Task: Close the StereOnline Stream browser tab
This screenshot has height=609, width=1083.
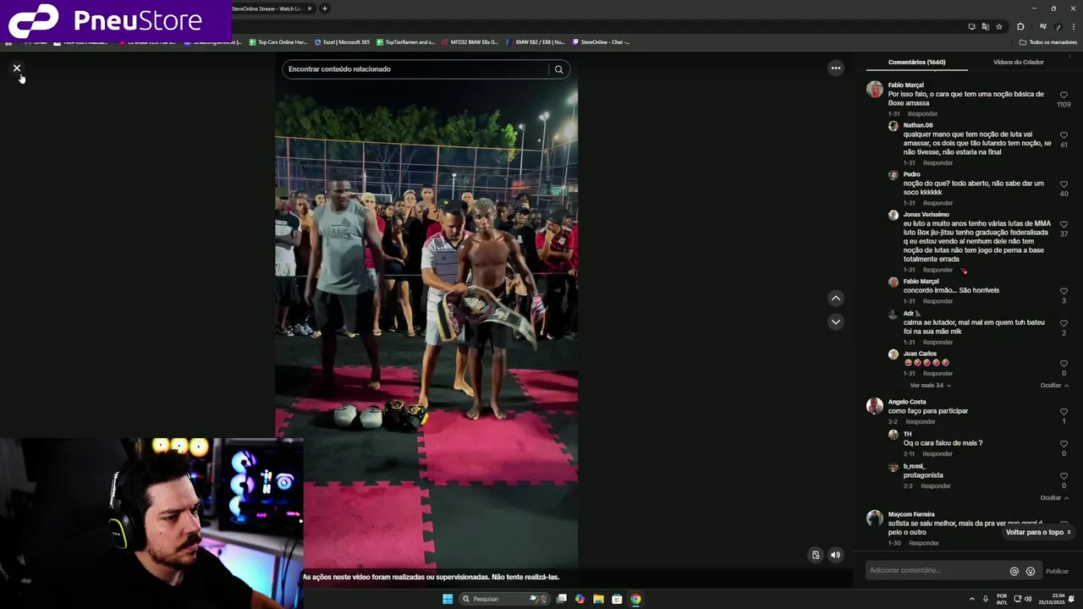Action: [x=310, y=8]
